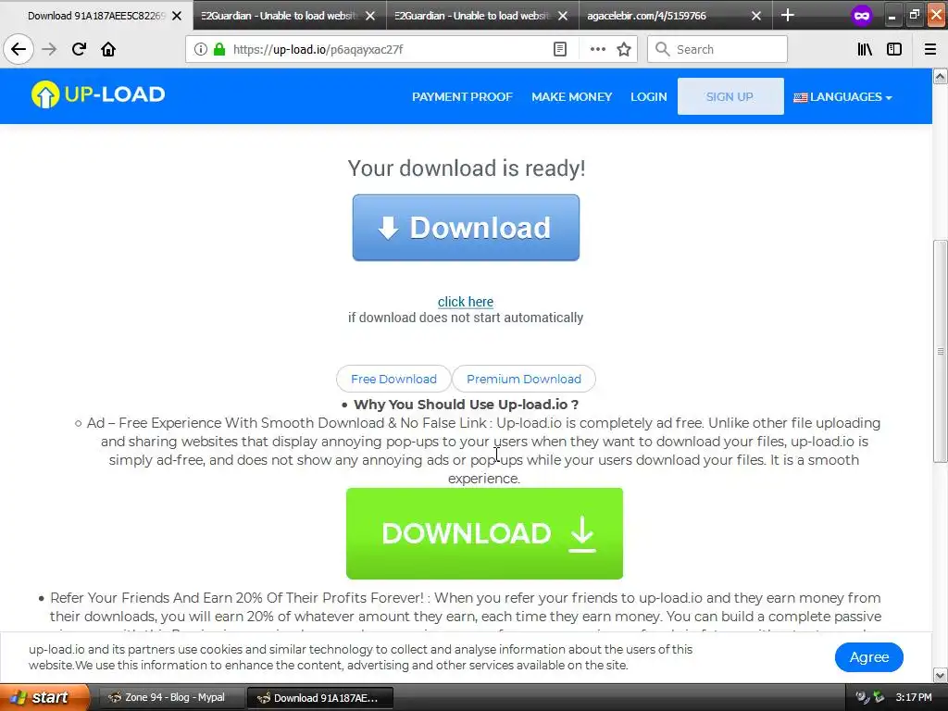Click the vertical scrollbar thumb
Viewport: 948px width, 711px height.
point(940,351)
